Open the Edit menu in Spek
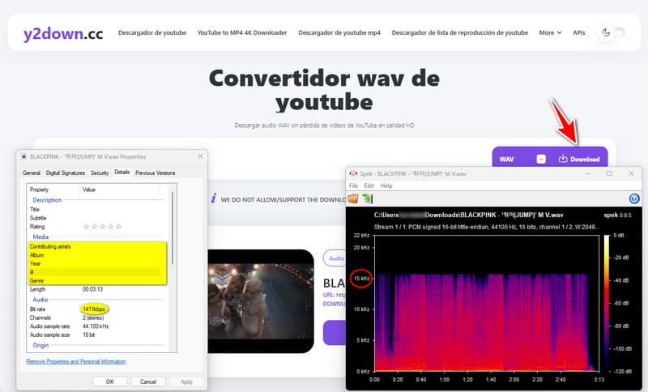This screenshot has height=392, width=648. coord(369,186)
